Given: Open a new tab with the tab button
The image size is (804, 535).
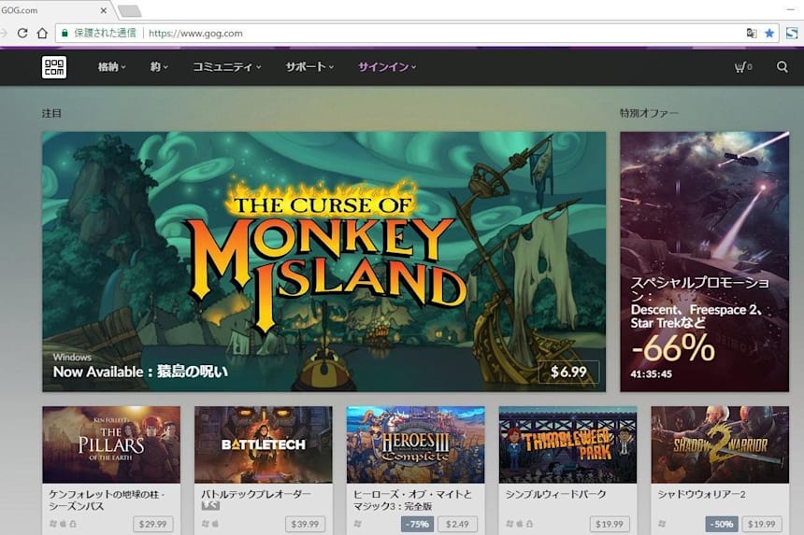Looking at the screenshot, I should 129,10.
